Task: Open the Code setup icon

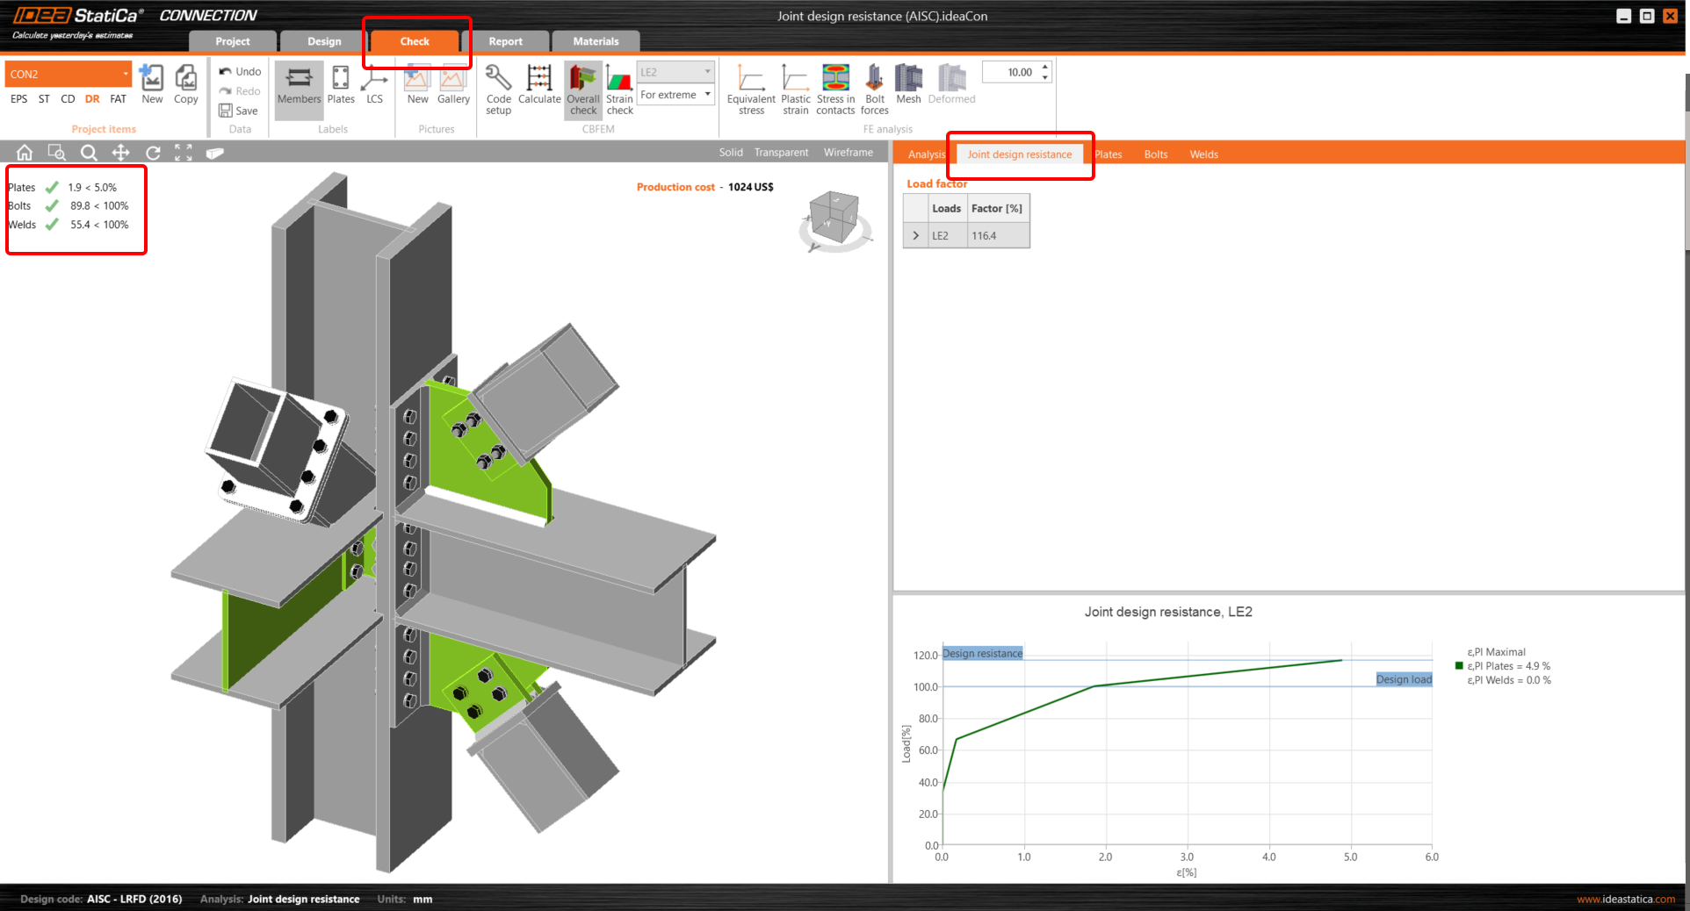Action: pyautogui.click(x=497, y=87)
